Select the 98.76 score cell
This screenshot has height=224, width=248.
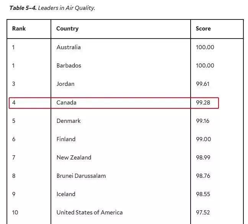tap(203, 176)
